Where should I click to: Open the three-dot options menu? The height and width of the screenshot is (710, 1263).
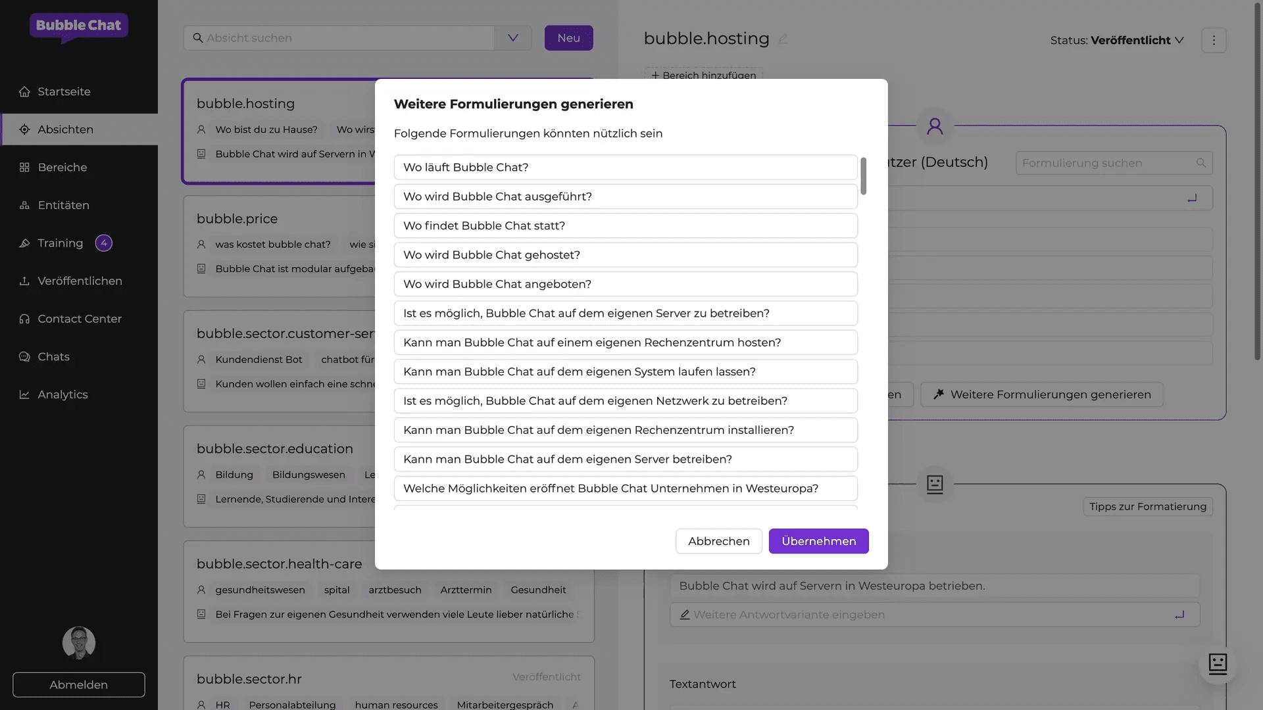[1214, 40]
